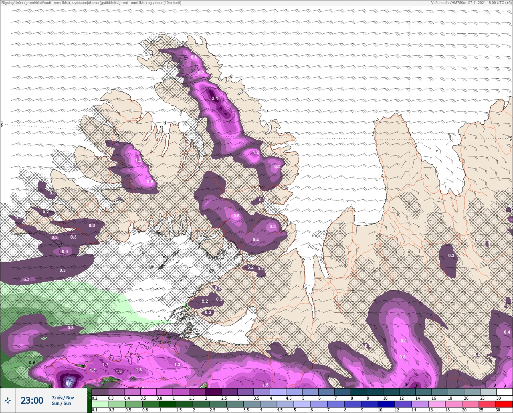Click the wind compass icon beside 23:00
The image size is (513, 413).
point(8,400)
